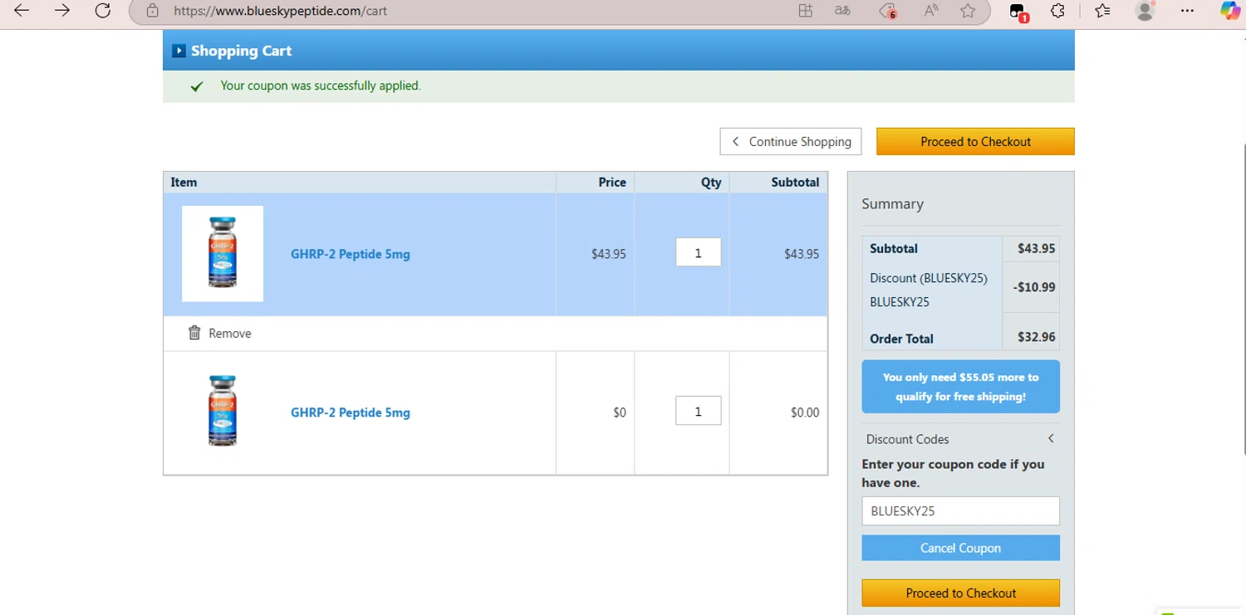Click the trash icon beside Remove
1246x615 pixels.
pyautogui.click(x=194, y=333)
